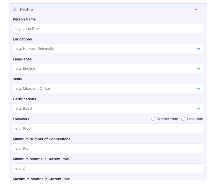Select the Less than radio button

(x=183, y=119)
